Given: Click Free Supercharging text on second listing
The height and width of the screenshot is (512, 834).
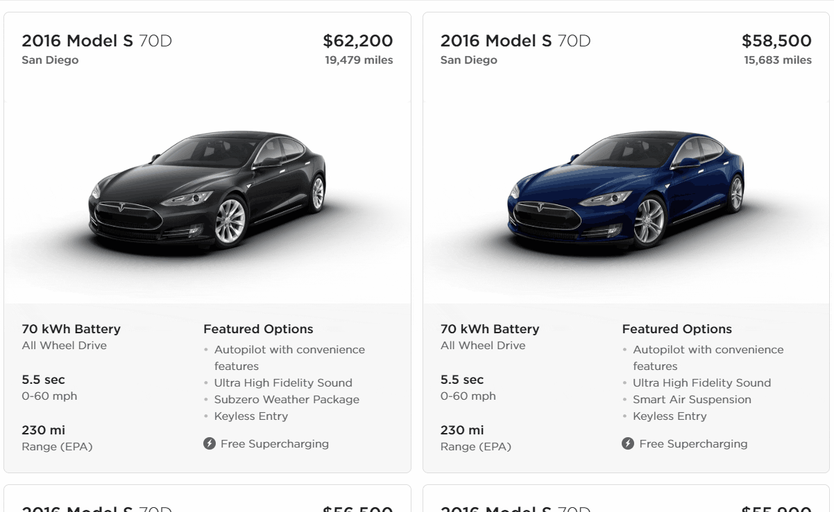Looking at the screenshot, I should pos(693,443).
